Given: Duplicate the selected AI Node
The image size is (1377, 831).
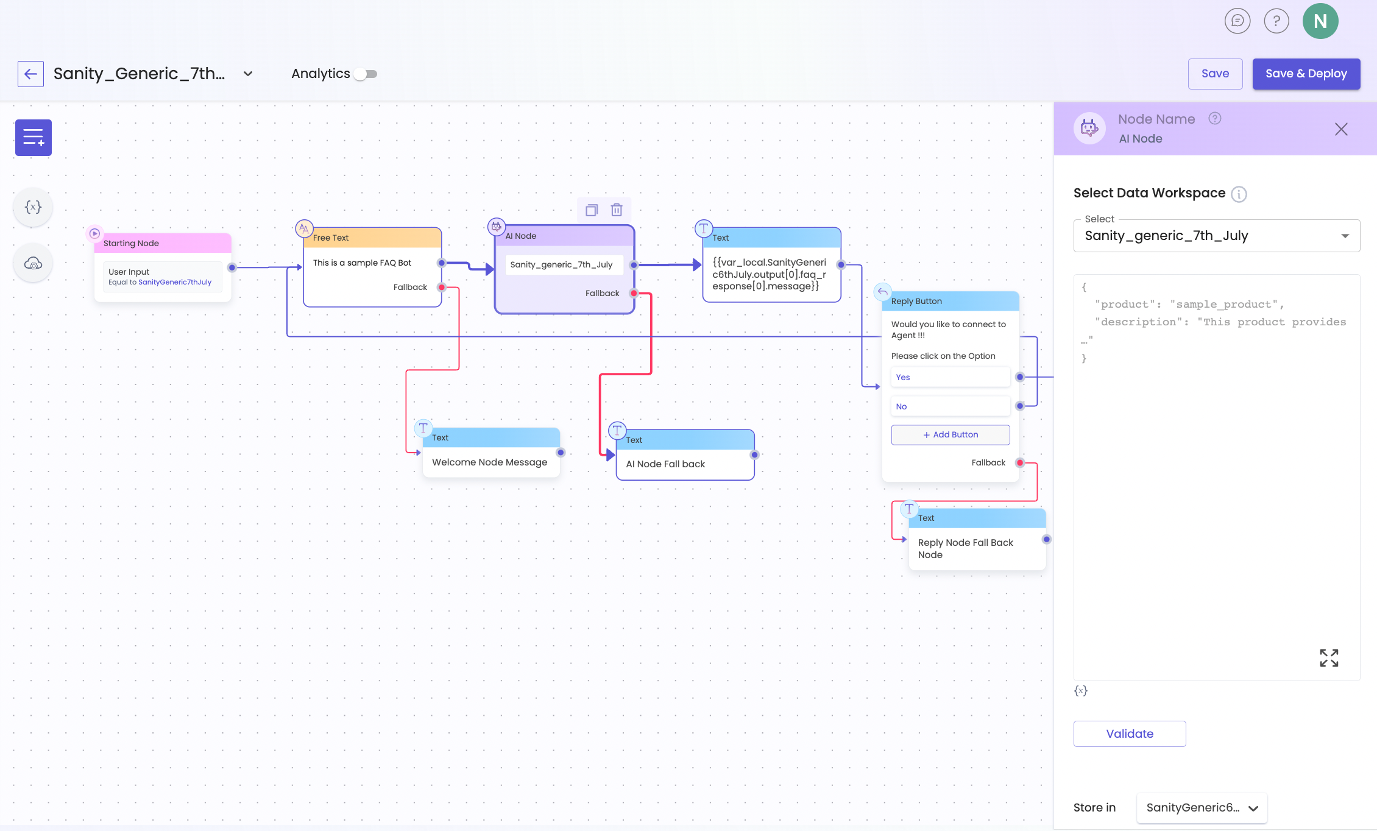Looking at the screenshot, I should pos(592,210).
